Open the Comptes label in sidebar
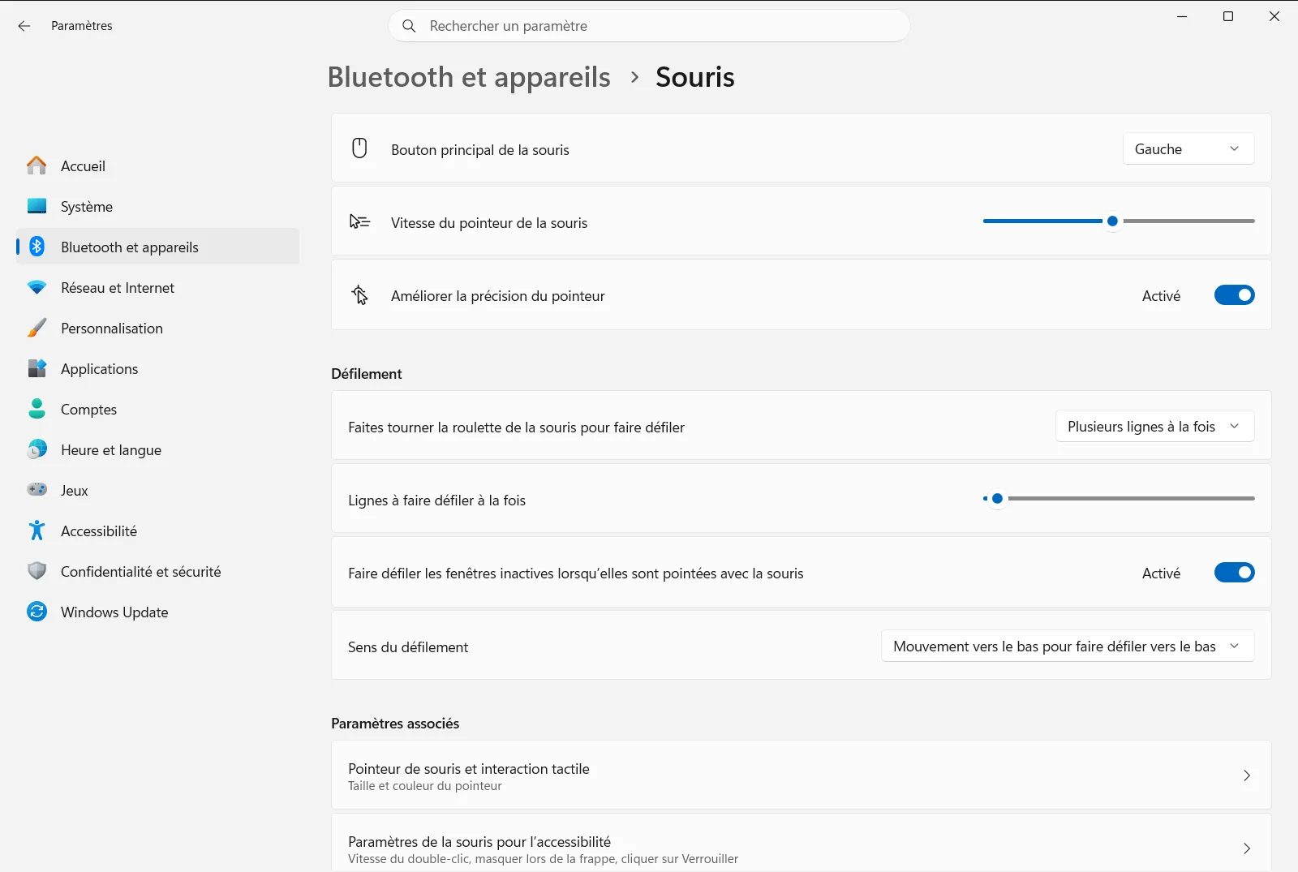Viewport: 1298px width, 872px height. coord(88,410)
